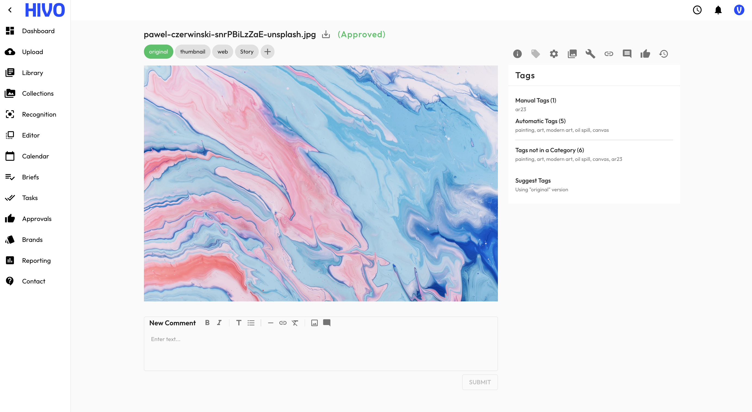Click the approvals thumbs-up panel icon
Image resolution: width=752 pixels, height=412 pixels.
tap(645, 54)
